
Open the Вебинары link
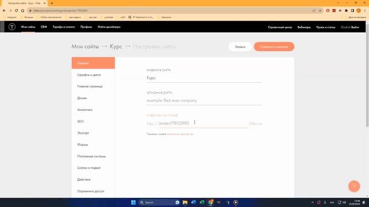(x=304, y=27)
